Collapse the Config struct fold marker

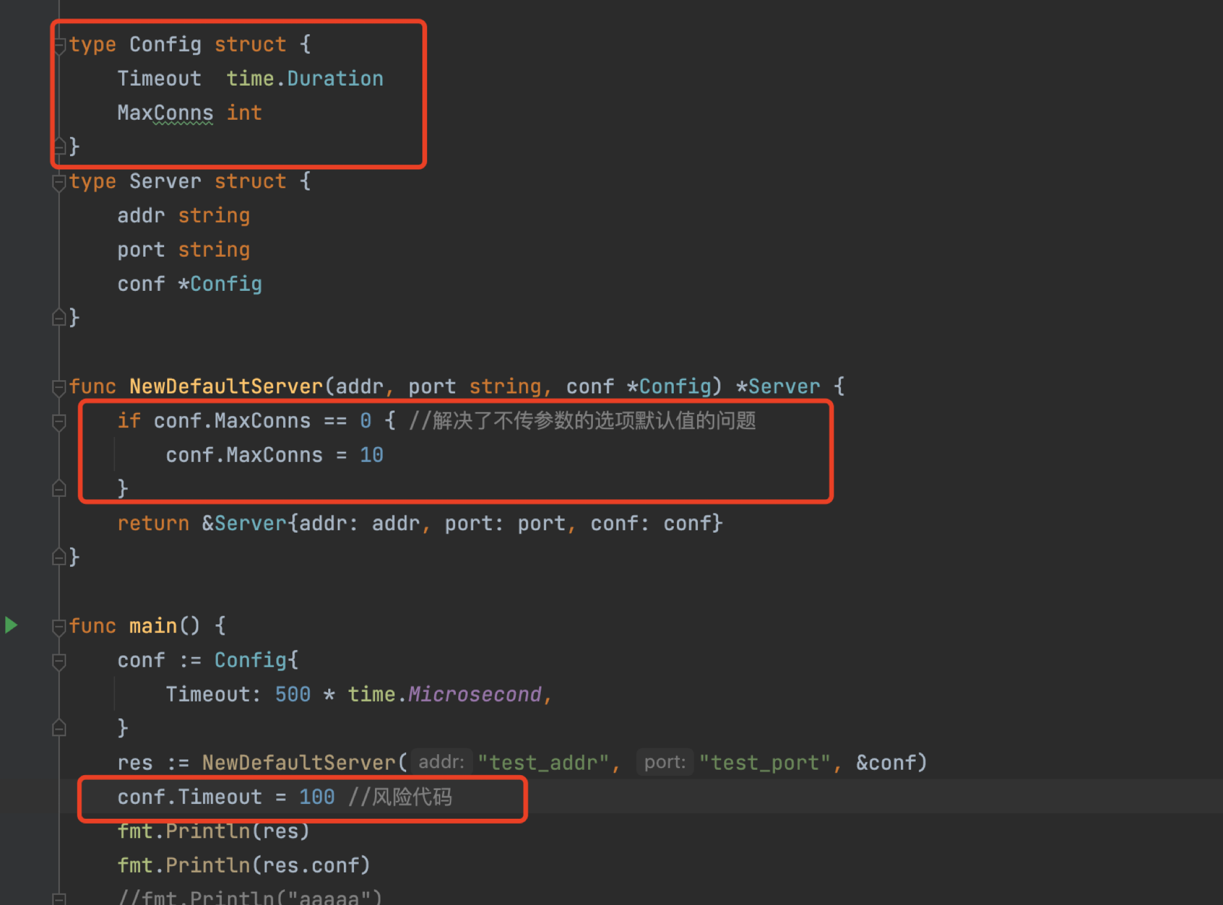[x=59, y=45]
